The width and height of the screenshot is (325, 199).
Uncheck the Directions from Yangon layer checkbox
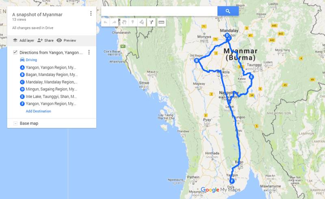click(15, 52)
